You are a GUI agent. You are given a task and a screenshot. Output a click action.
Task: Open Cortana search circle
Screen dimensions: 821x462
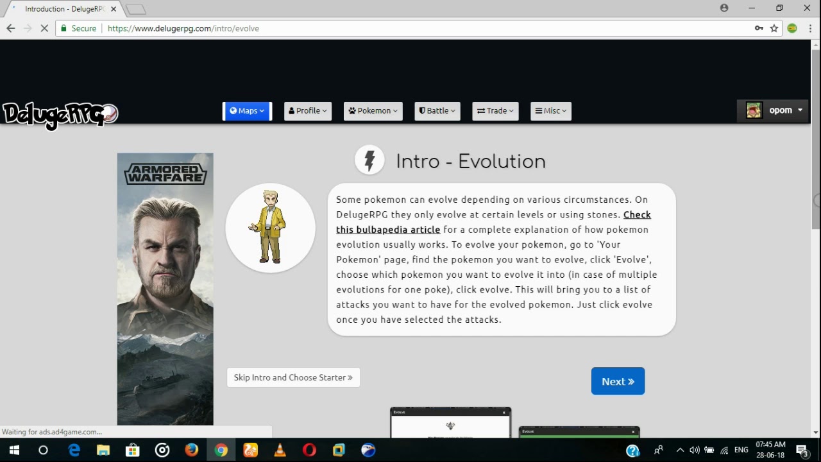(x=43, y=450)
